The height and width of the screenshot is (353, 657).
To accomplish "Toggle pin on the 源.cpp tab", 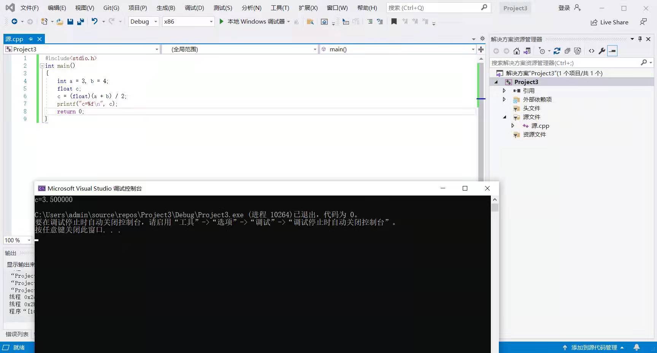I will click(31, 39).
